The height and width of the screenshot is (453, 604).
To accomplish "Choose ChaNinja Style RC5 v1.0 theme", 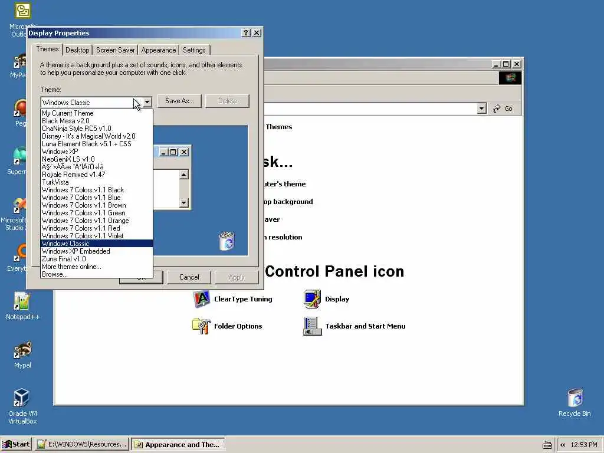I will click(97, 129).
